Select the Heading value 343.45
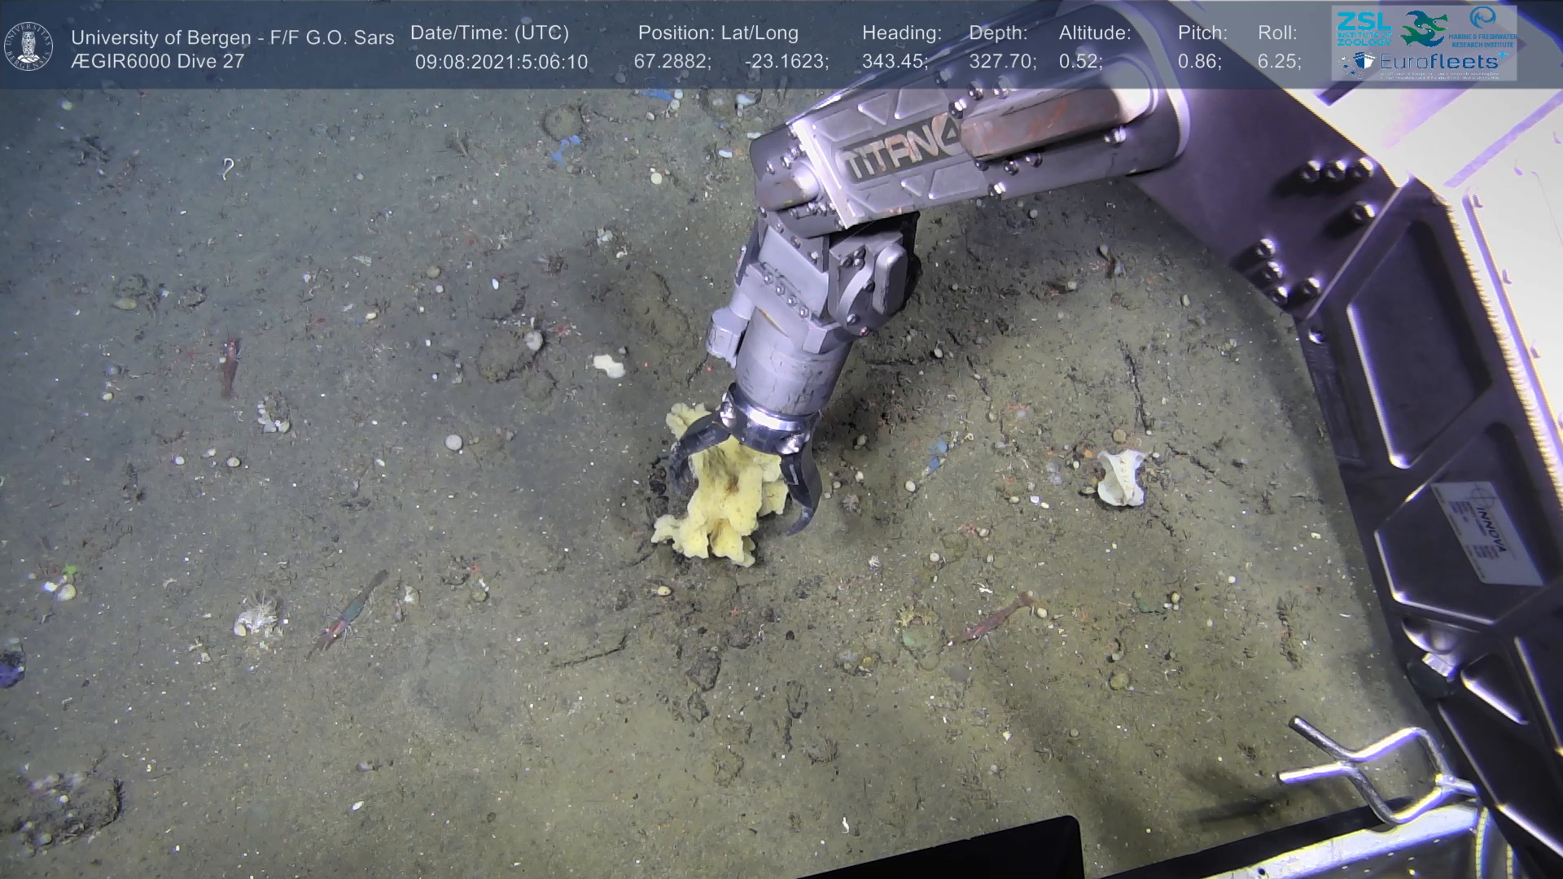Image resolution: width=1563 pixels, height=879 pixels. 894,62
